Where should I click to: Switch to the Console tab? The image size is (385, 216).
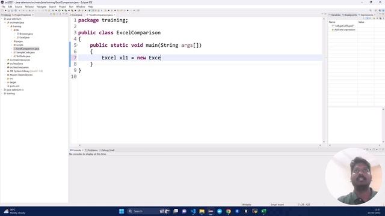click(76, 150)
